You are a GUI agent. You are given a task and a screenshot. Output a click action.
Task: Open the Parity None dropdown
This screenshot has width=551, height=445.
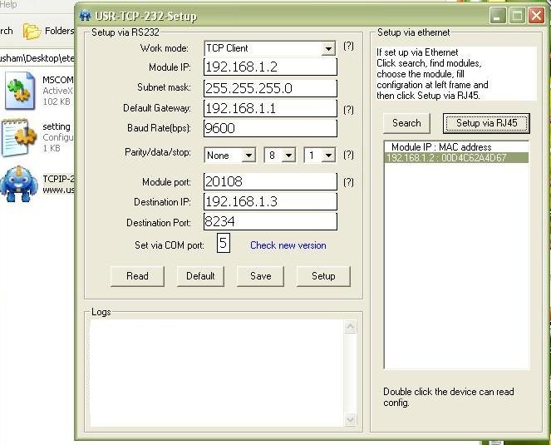click(248, 155)
